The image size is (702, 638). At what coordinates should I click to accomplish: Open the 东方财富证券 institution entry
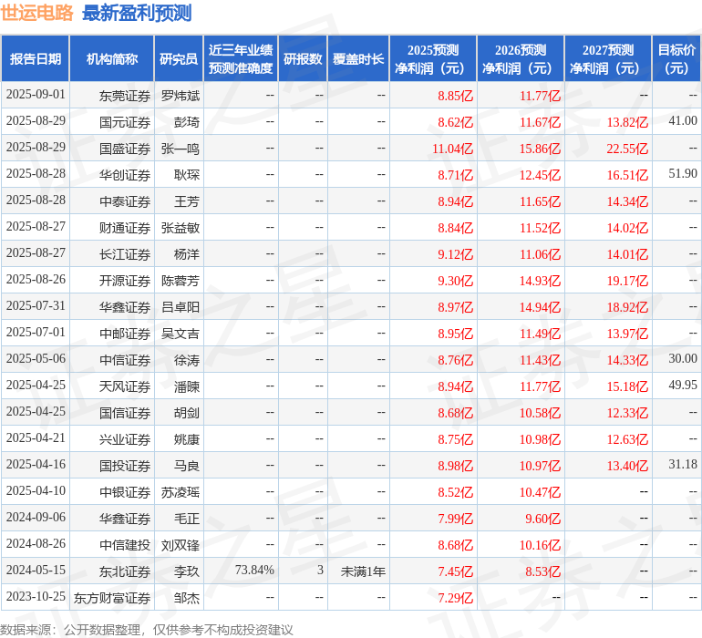112,598
